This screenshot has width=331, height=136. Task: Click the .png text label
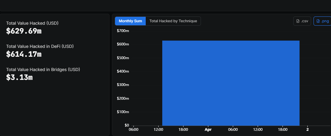325,21
